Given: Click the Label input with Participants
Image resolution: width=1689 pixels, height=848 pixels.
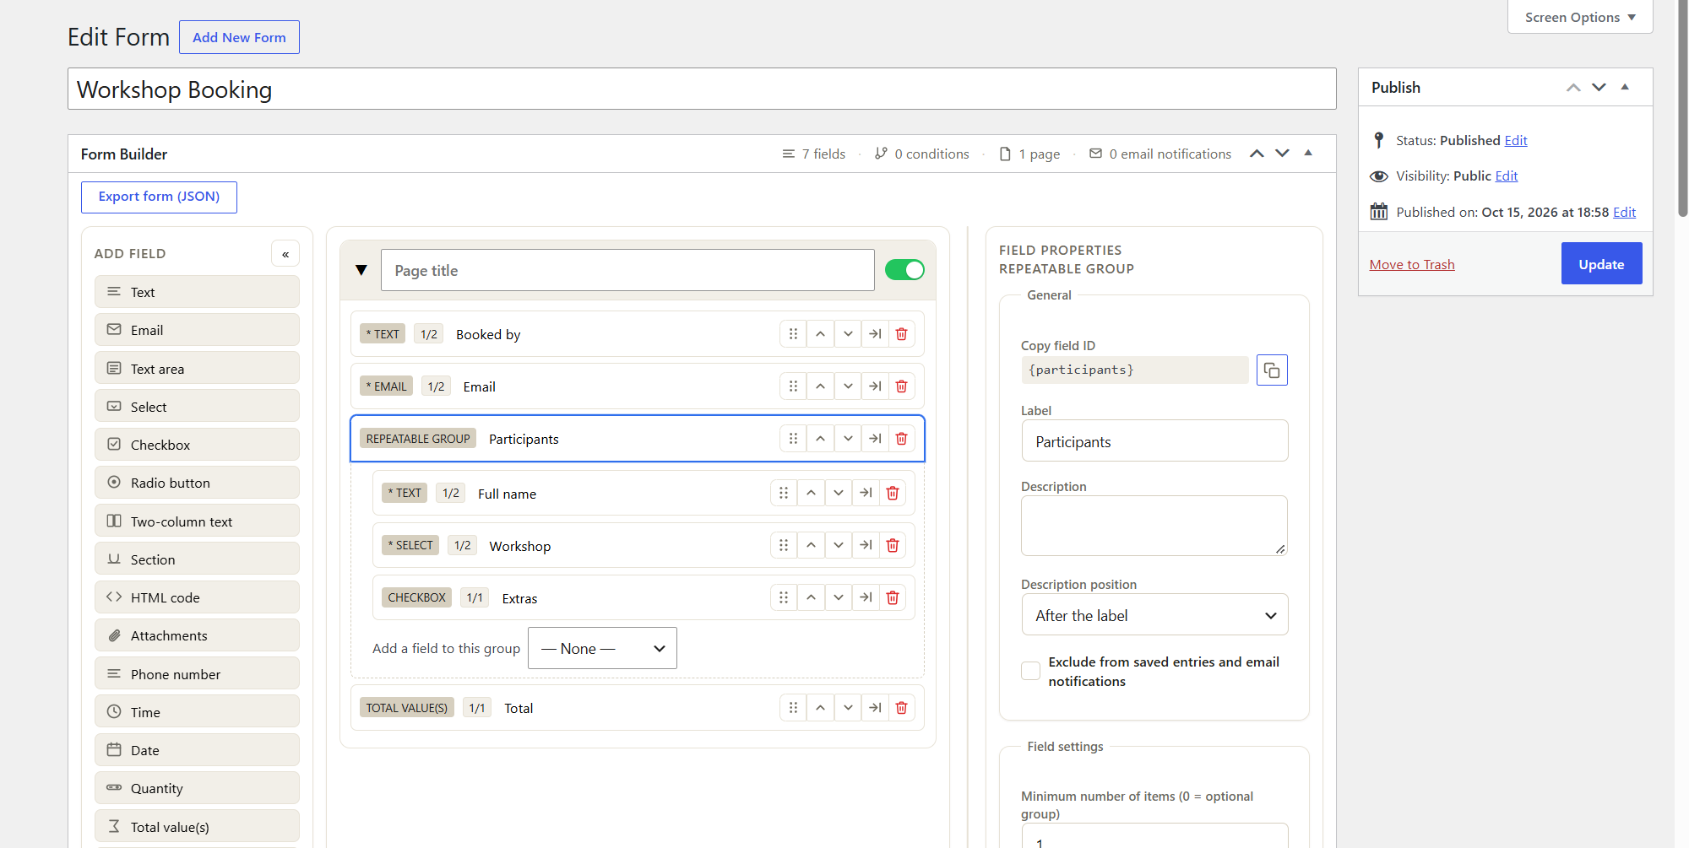Looking at the screenshot, I should [x=1154, y=441].
